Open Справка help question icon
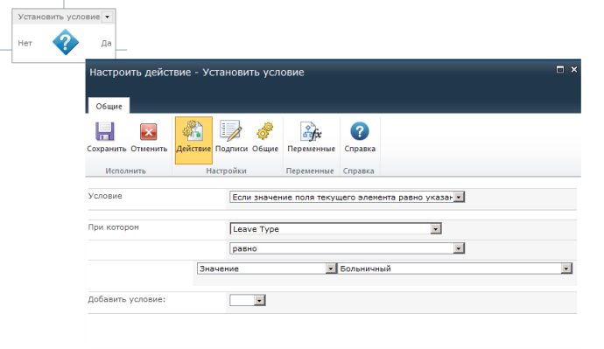Viewport: 604px width, 349px height. [x=360, y=131]
